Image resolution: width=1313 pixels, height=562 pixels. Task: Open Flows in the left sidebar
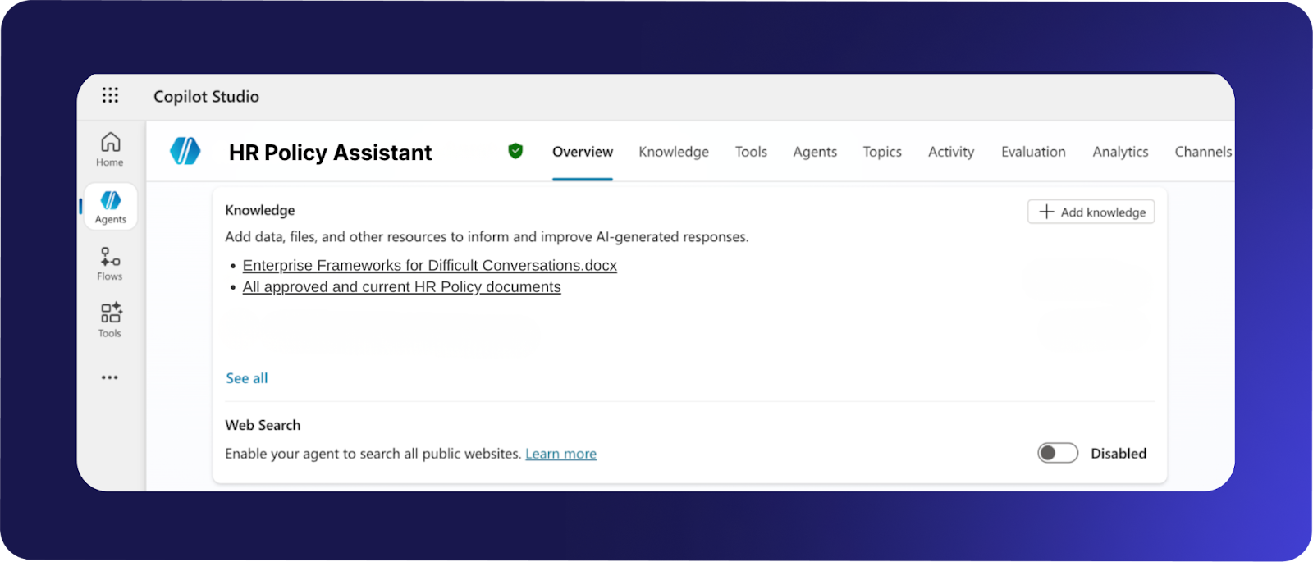coord(110,263)
